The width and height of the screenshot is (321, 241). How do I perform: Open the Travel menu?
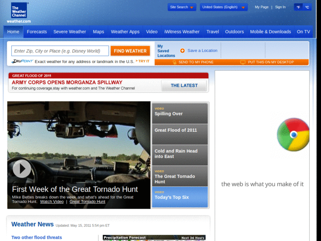pos(213,32)
